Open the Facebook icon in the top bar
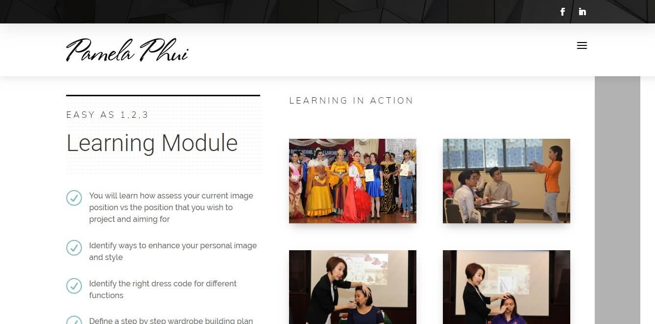Viewport: 655px width, 324px height. pos(562,12)
